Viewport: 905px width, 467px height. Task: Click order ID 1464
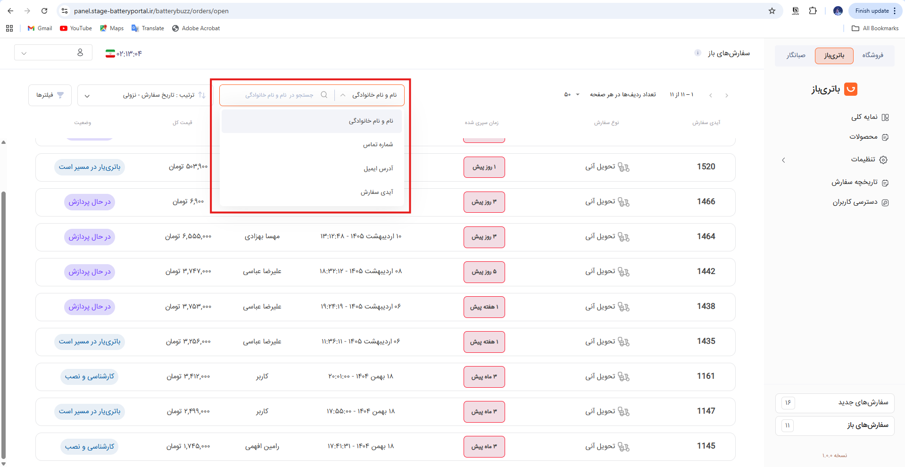706,236
